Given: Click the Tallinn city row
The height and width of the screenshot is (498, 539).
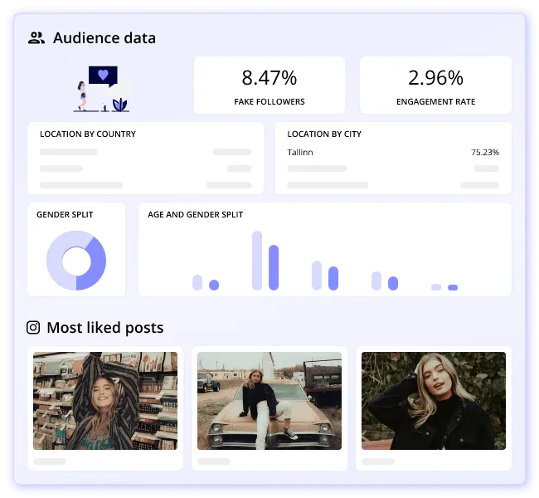Looking at the screenshot, I should click(393, 152).
